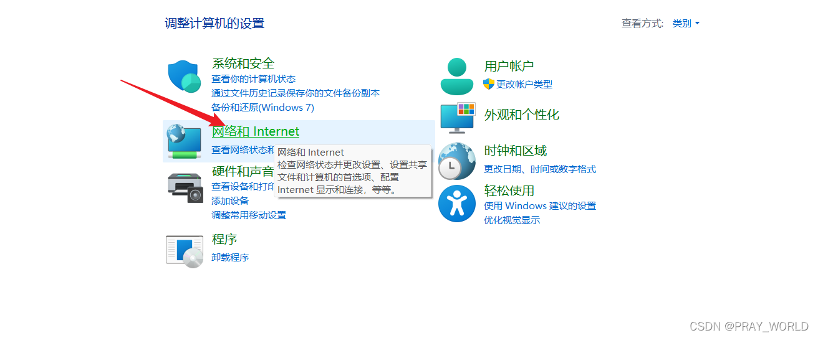Image resolution: width=818 pixels, height=338 pixels.
Task: Click the 轻松使用 accessibility icon
Action: coord(457,204)
